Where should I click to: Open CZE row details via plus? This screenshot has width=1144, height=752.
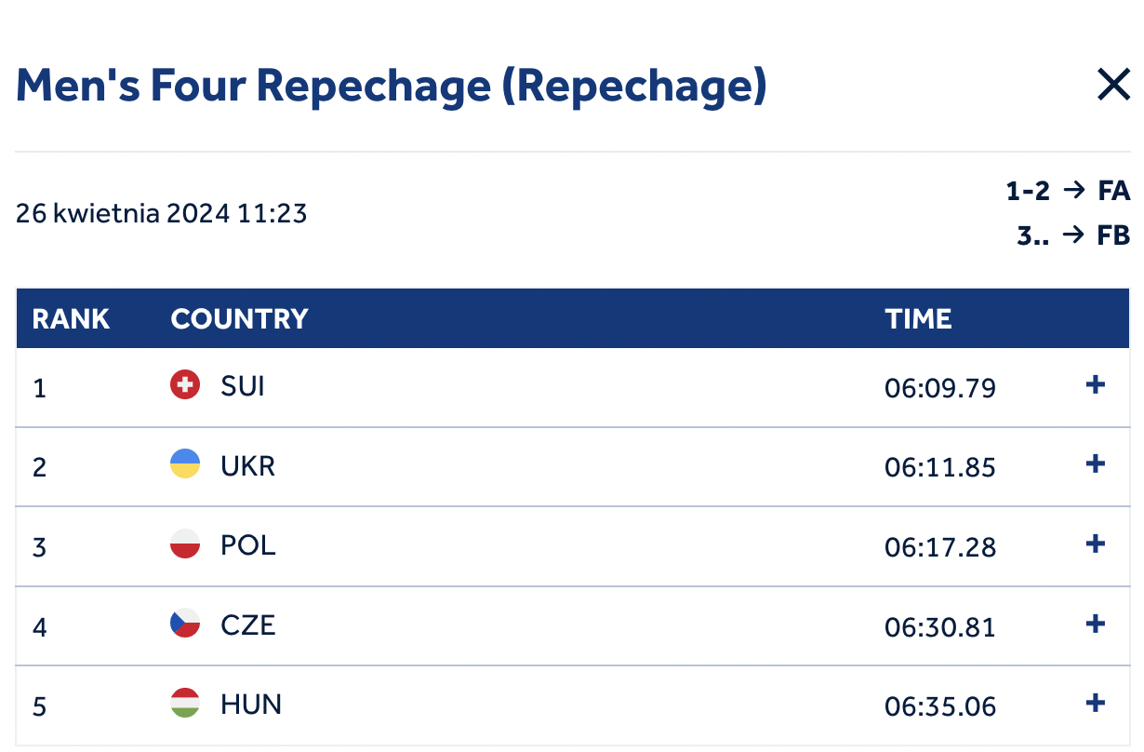1096,623
